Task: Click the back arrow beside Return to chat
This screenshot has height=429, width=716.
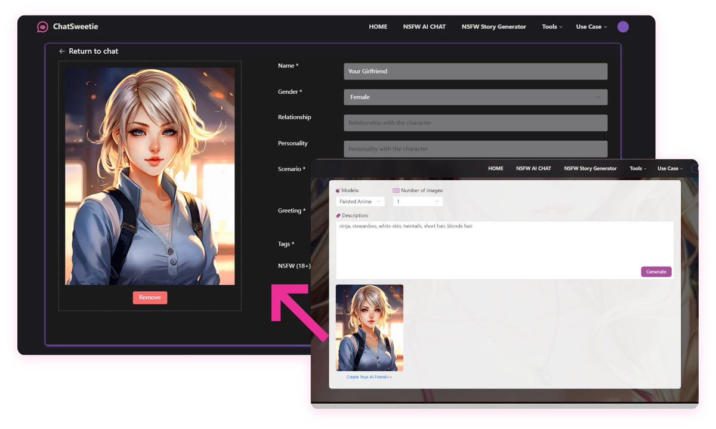Action: tap(62, 51)
